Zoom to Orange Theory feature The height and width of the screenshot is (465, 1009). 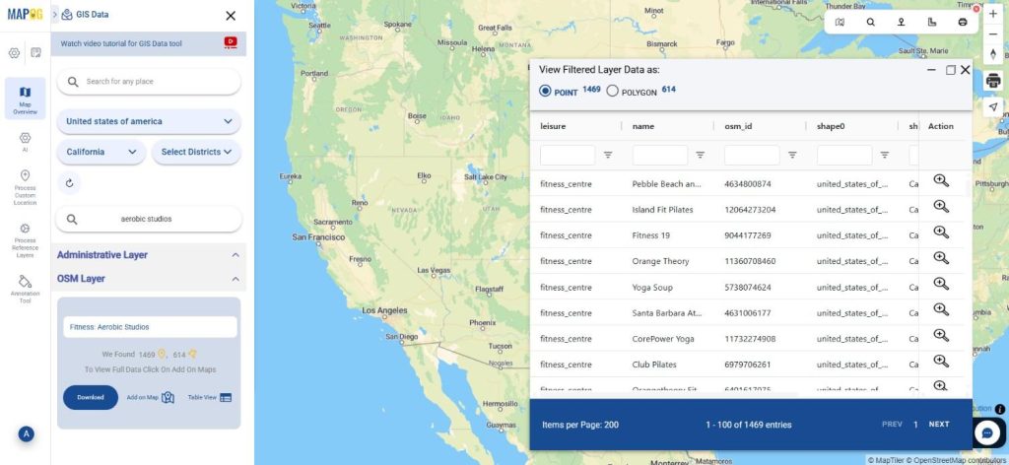pos(941,258)
